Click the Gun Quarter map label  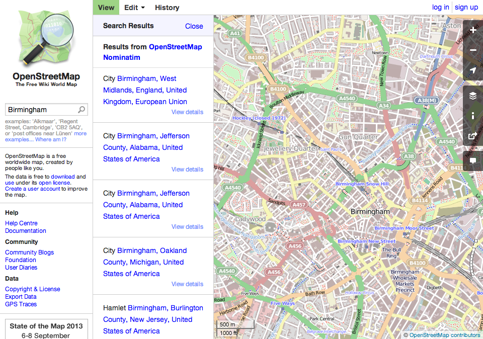point(358,137)
